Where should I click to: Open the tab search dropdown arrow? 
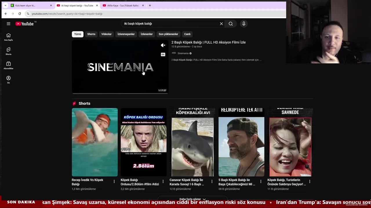tap(5, 5)
